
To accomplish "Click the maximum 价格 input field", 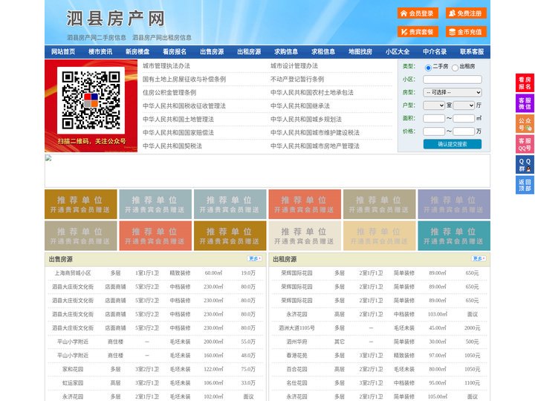I will (464, 131).
